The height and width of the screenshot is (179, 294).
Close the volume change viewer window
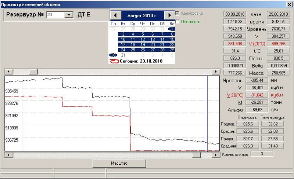point(289,4)
